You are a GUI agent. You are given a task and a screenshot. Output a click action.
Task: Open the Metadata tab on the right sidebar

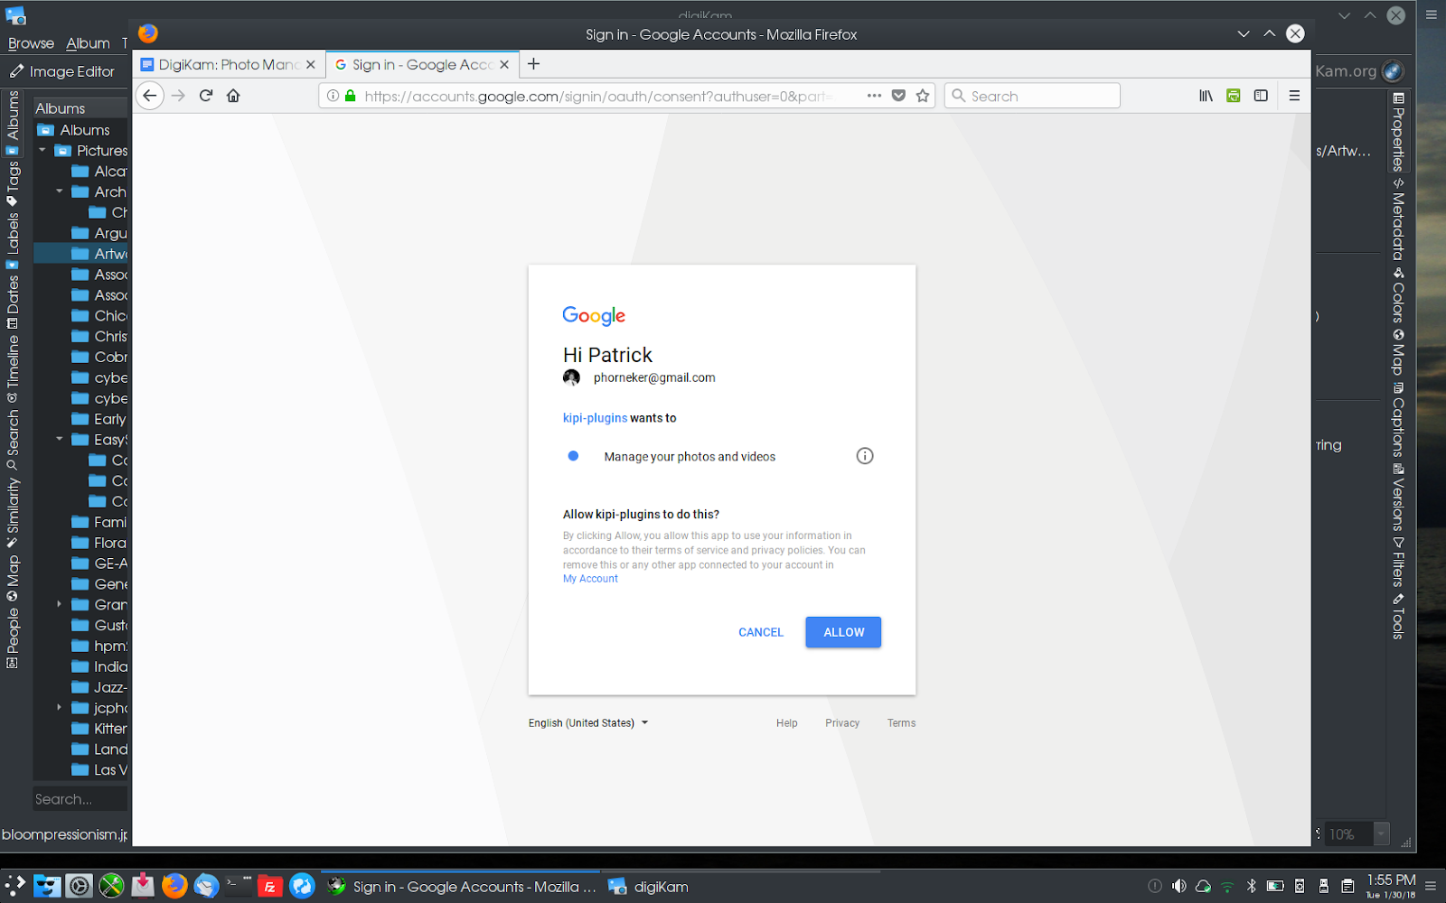click(1398, 219)
